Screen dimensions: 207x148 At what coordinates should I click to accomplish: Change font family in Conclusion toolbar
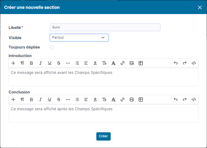click(113, 99)
